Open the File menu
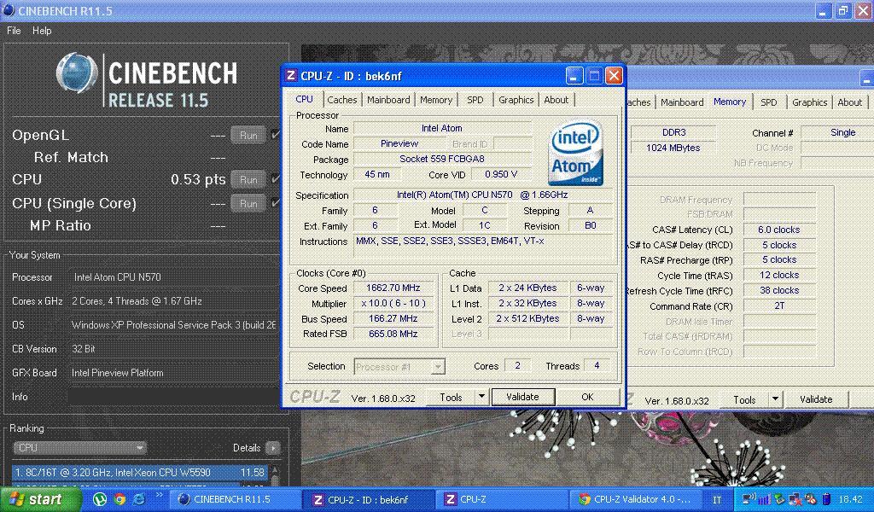The image size is (874, 512). pyautogui.click(x=14, y=31)
